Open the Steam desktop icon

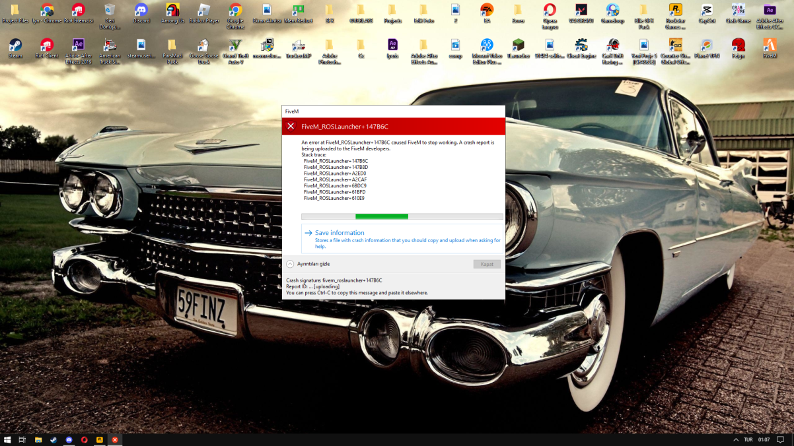click(15, 48)
